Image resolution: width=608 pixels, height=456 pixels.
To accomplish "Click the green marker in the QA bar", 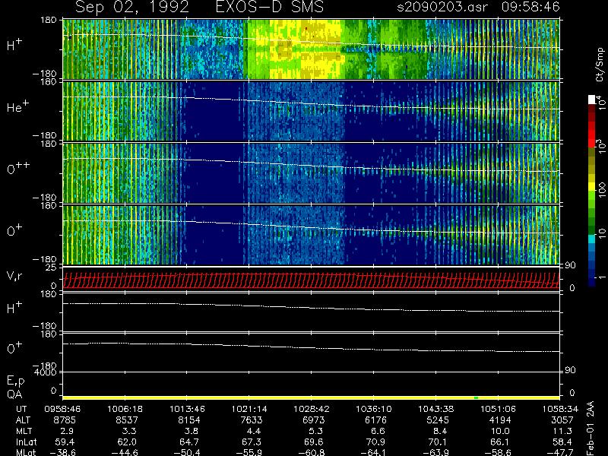I will tap(477, 397).
